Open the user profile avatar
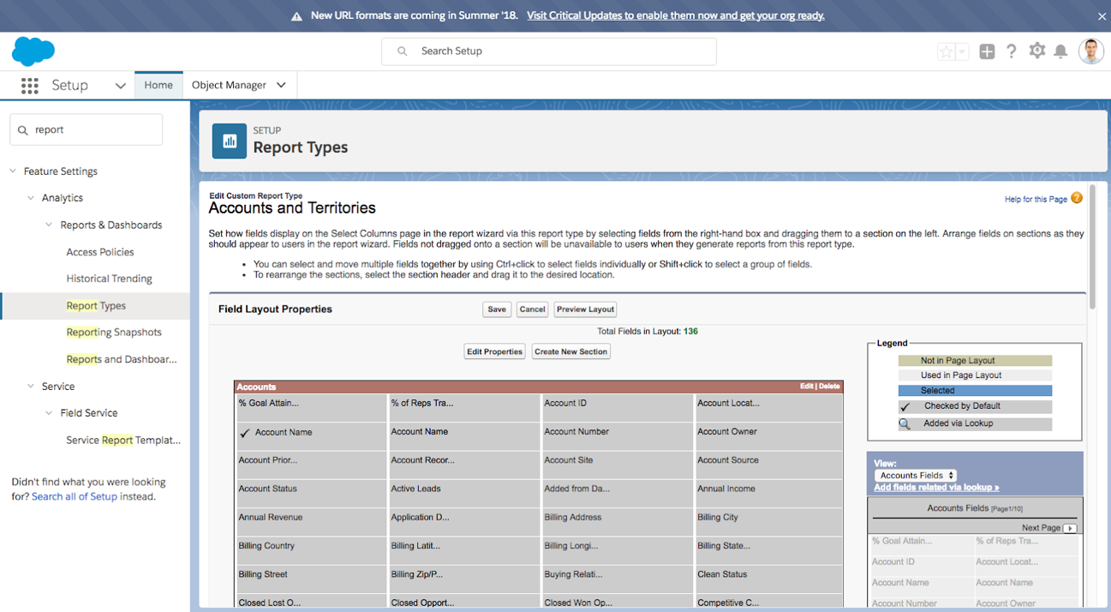This screenshot has width=1111, height=612. 1091,51
